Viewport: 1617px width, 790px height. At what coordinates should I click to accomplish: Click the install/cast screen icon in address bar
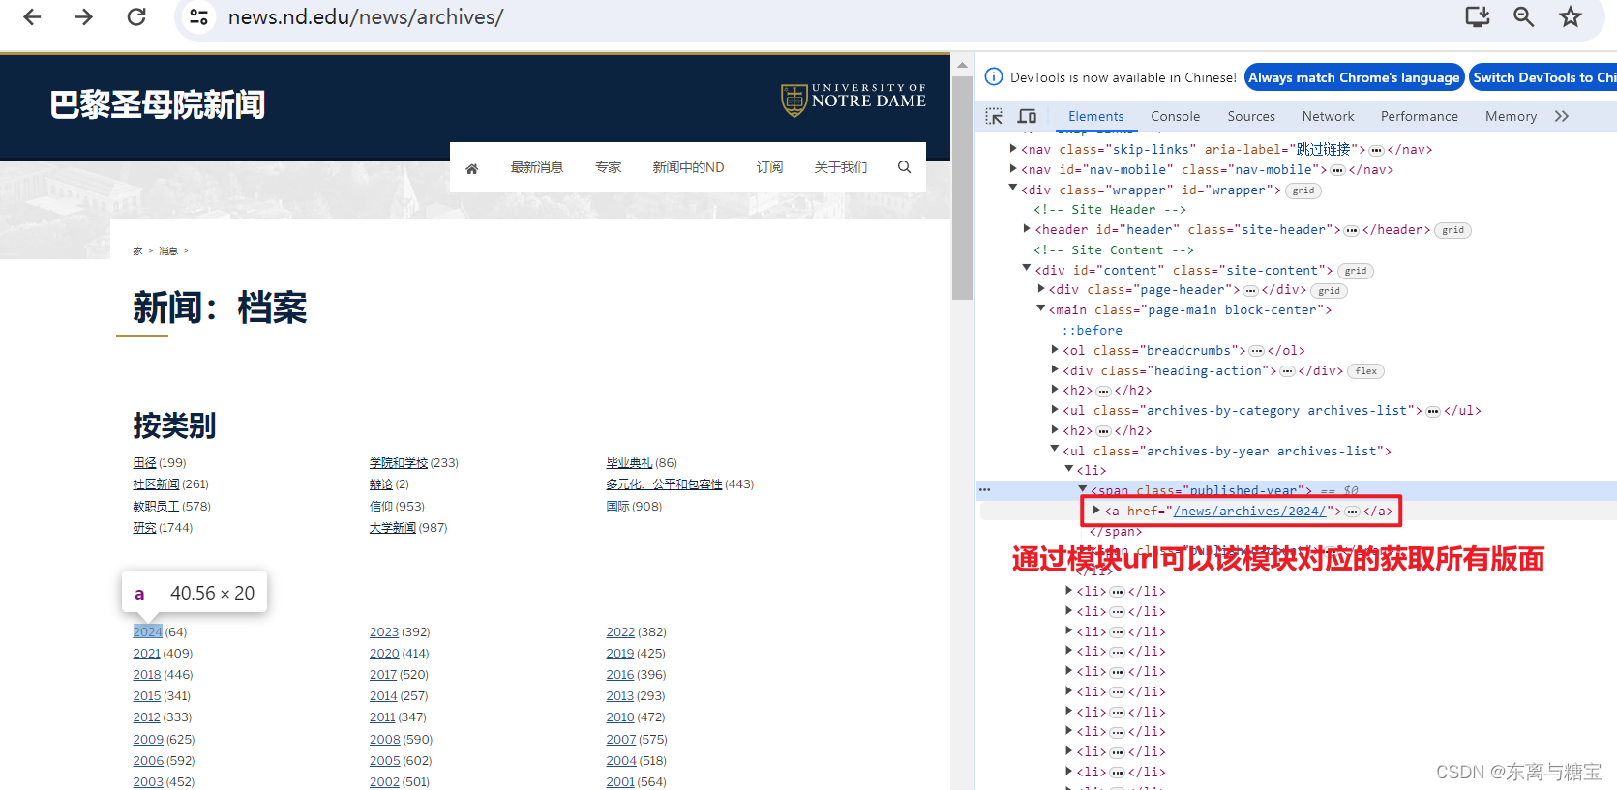(x=1478, y=16)
